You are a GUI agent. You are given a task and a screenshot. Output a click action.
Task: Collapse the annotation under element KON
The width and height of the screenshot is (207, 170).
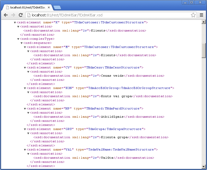click(x=28, y=92)
